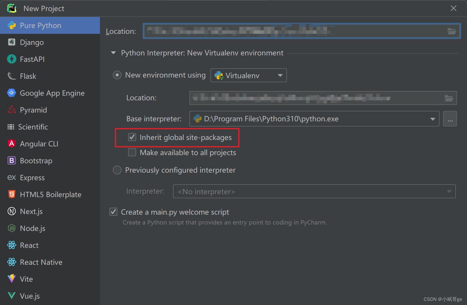Image resolution: width=467 pixels, height=305 pixels.
Task: Select Pure Python project type
Action: 50,25
